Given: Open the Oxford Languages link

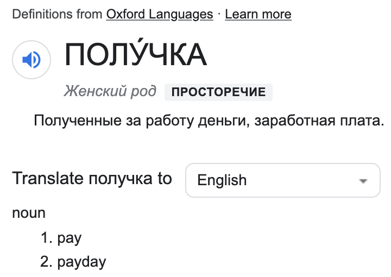Looking at the screenshot, I should (160, 14).
